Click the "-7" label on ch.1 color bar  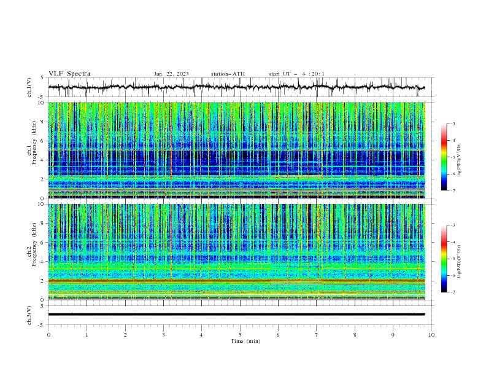pos(453,190)
